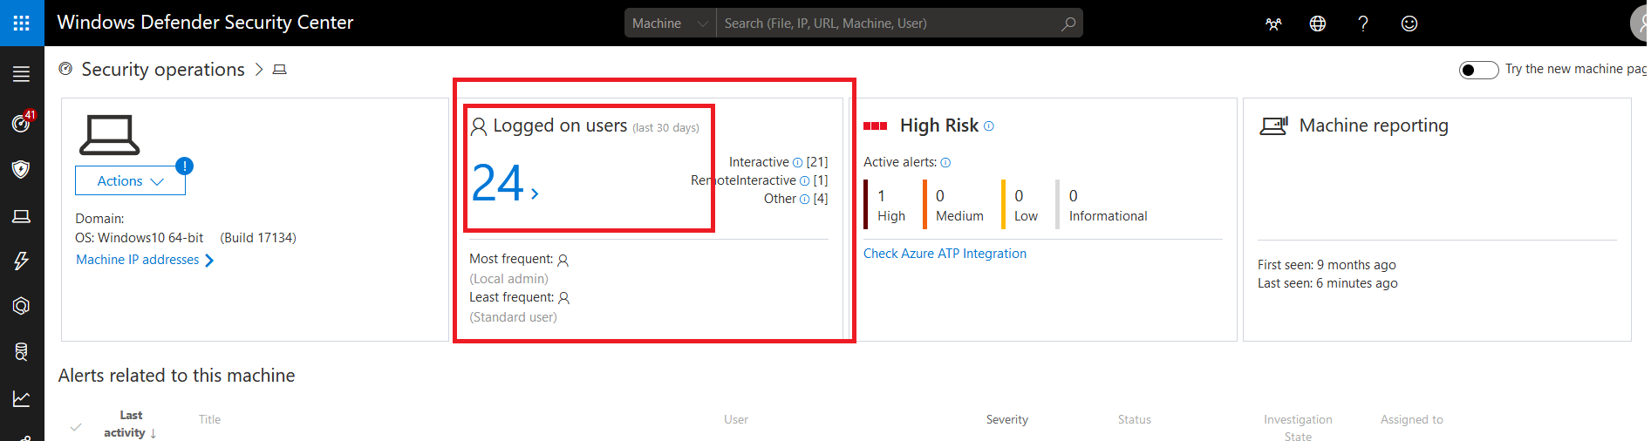Image resolution: width=1651 pixels, height=441 pixels.
Task: Click the High Risk info icon
Action: 988,126
